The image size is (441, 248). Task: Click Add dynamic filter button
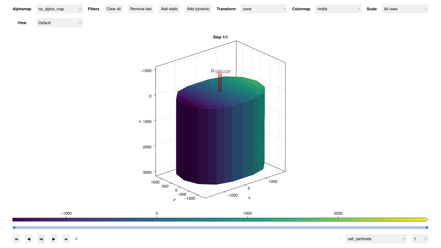point(198,9)
